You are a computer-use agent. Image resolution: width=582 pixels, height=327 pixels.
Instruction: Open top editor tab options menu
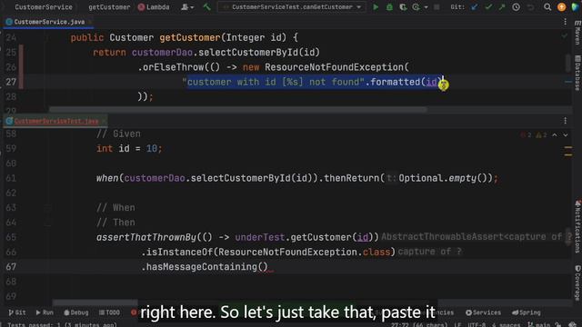click(x=565, y=22)
